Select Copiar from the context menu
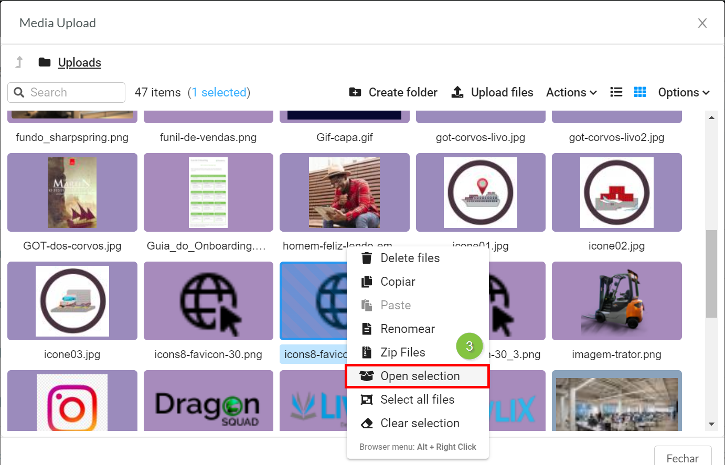 click(398, 282)
